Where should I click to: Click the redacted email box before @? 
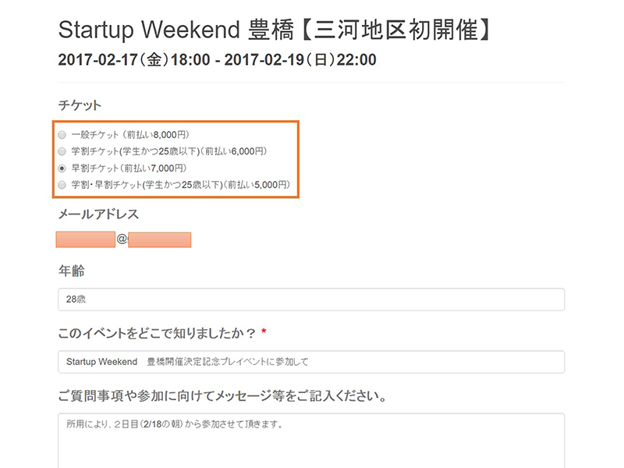pyautogui.click(x=86, y=239)
